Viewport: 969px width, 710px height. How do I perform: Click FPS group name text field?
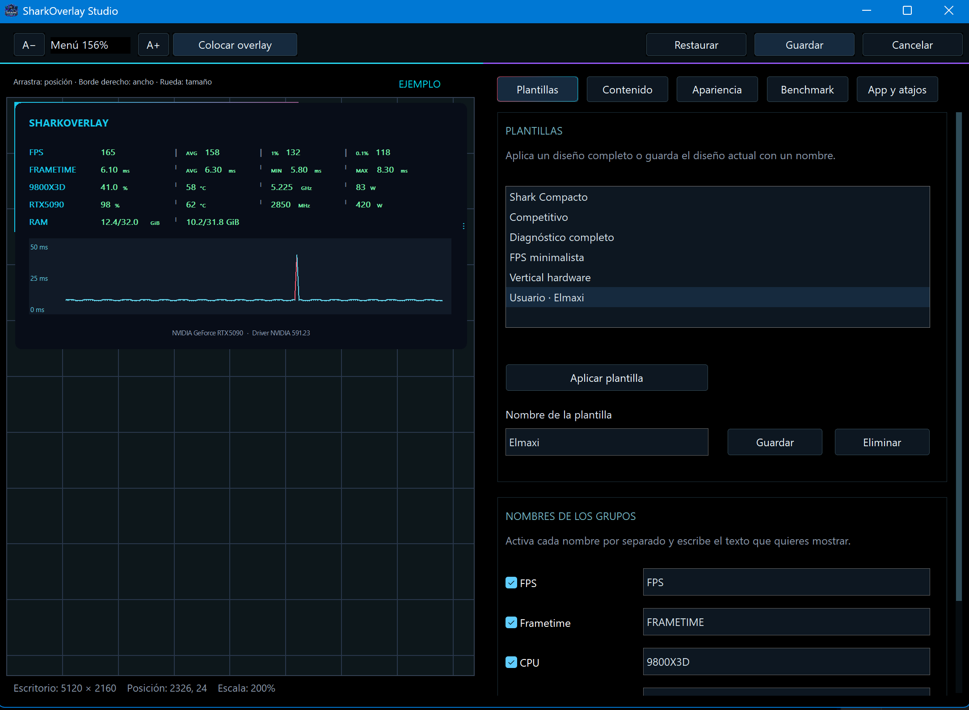point(786,582)
